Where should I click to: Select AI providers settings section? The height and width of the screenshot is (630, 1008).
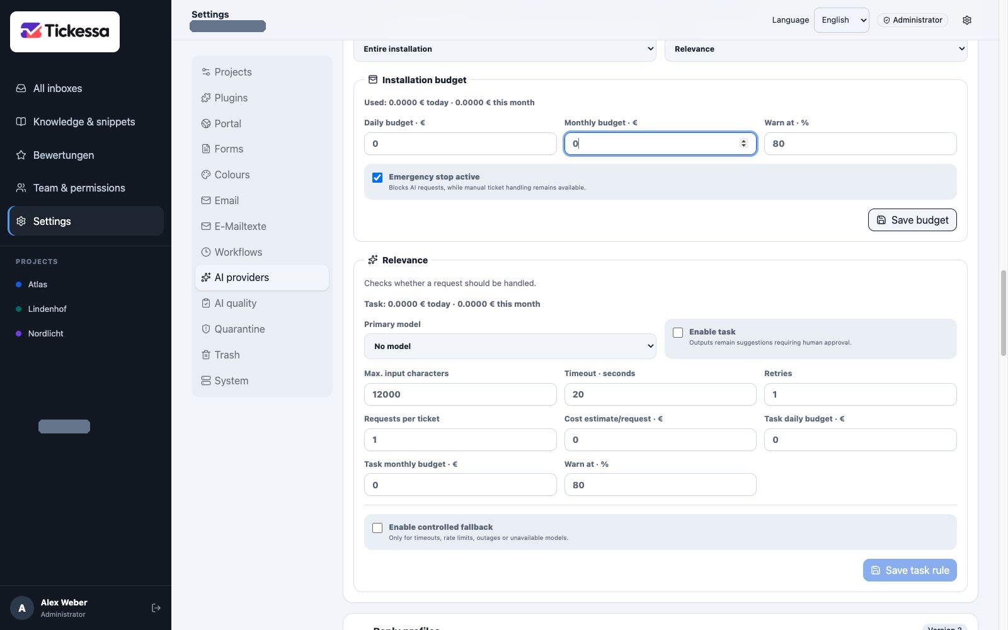click(x=262, y=277)
